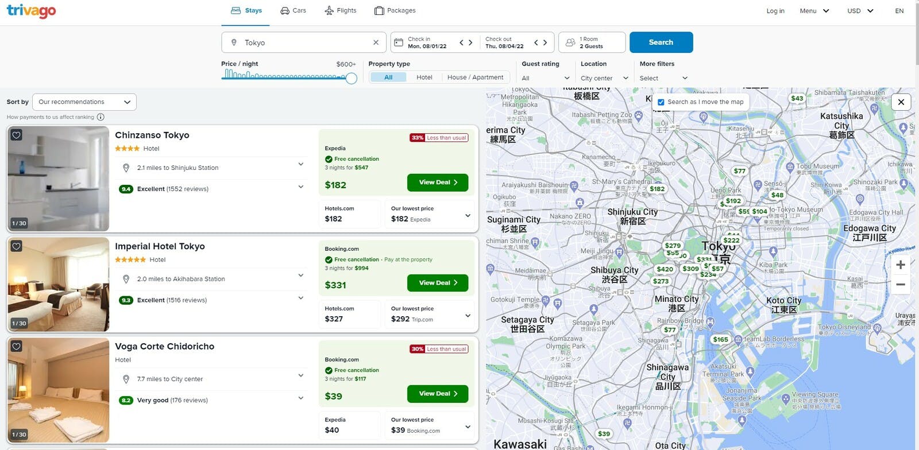Click the price per night slider handle

pos(352,79)
